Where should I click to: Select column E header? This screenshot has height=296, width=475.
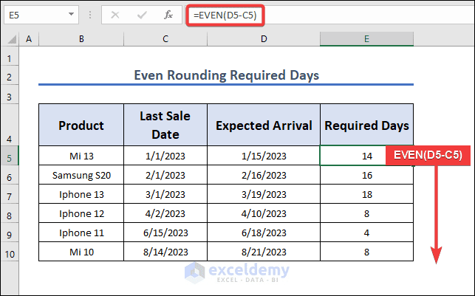366,39
